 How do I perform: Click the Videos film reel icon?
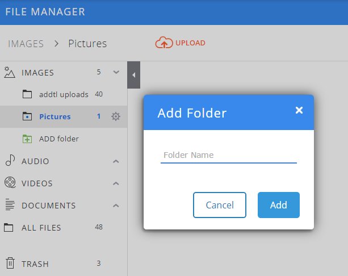[10, 182]
